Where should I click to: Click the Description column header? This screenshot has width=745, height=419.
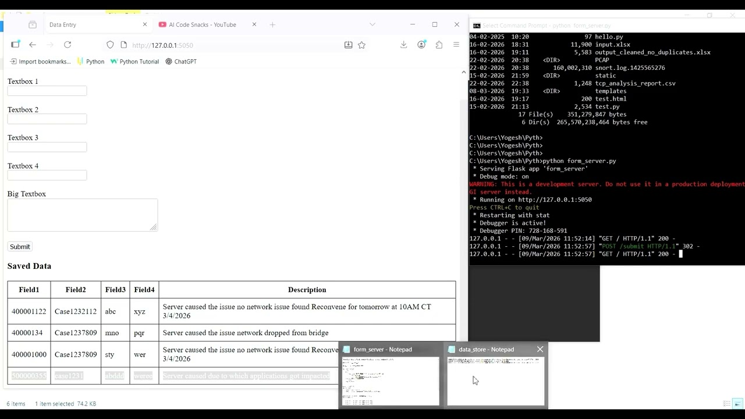(307, 290)
